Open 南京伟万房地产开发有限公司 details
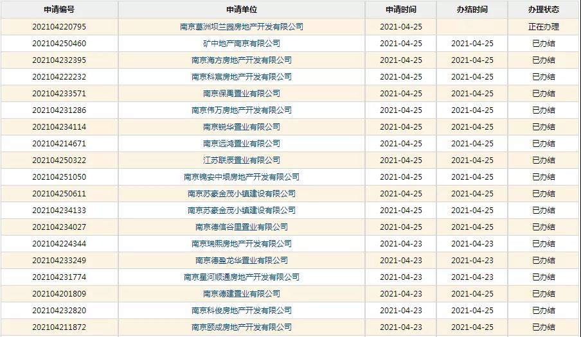This screenshot has height=337, width=581. [241, 110]
